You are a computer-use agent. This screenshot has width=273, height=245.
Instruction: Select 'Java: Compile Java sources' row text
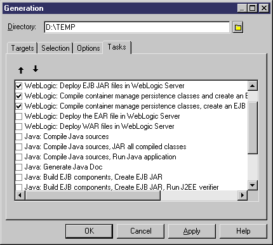(x=67, y=136)
